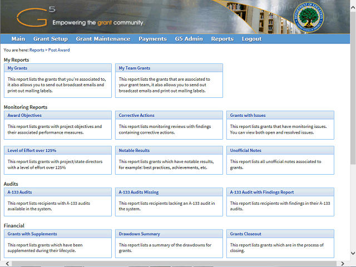Open the Grant Setup menu
The image size is (356, 267).
coord(51,39)
